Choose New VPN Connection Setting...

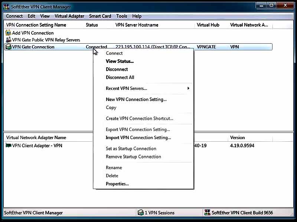coord(136,100)
